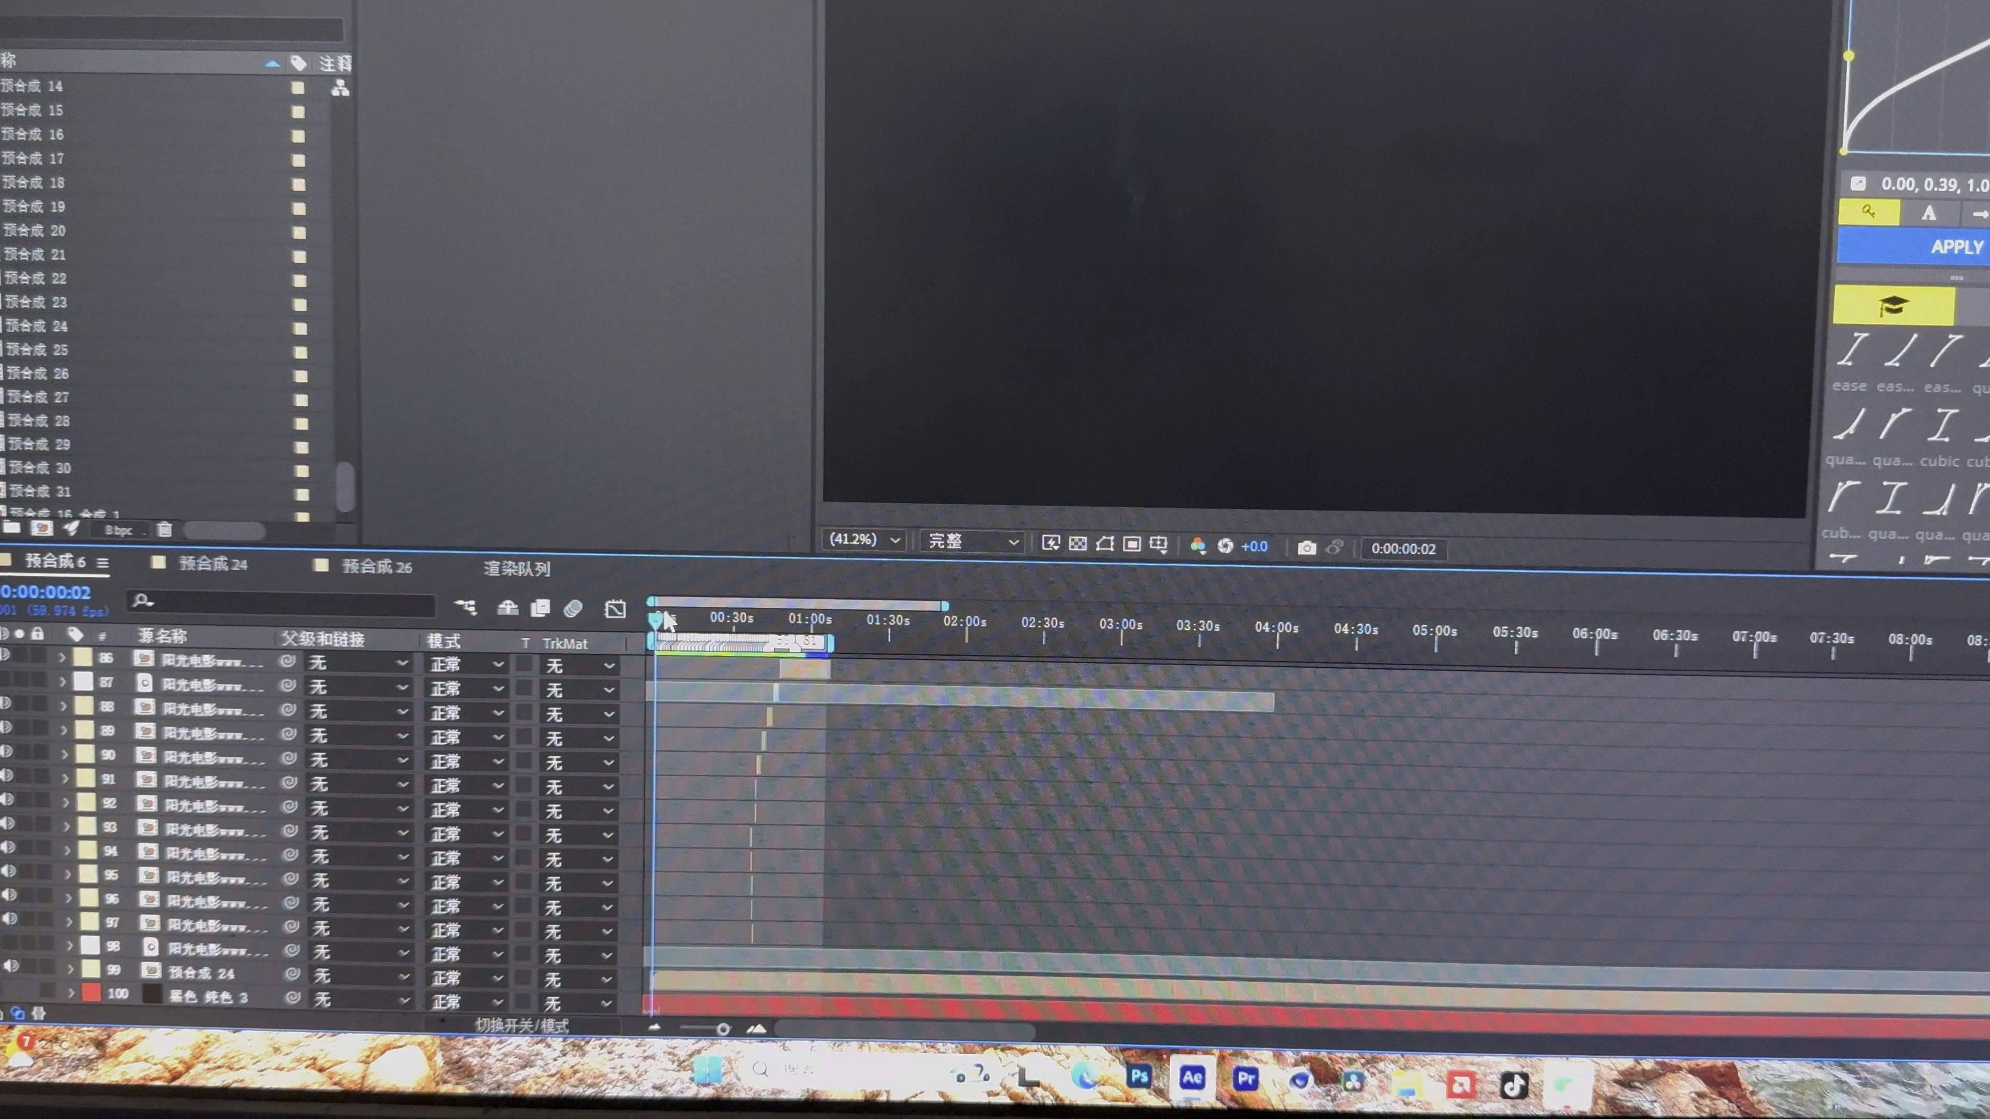
Task: Open the 41.2% magnification dropdown
Action: [864, 539]
